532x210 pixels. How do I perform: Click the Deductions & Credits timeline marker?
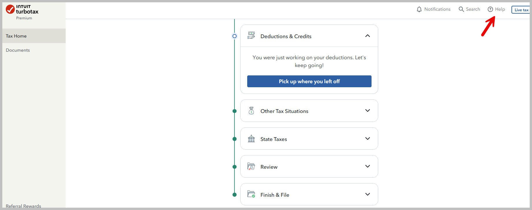234,36
